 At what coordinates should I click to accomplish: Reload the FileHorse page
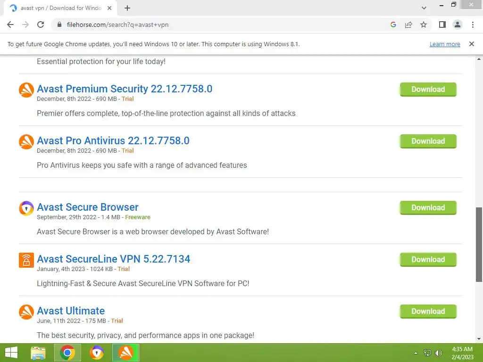pyautogui.click(x=41, y=25)
